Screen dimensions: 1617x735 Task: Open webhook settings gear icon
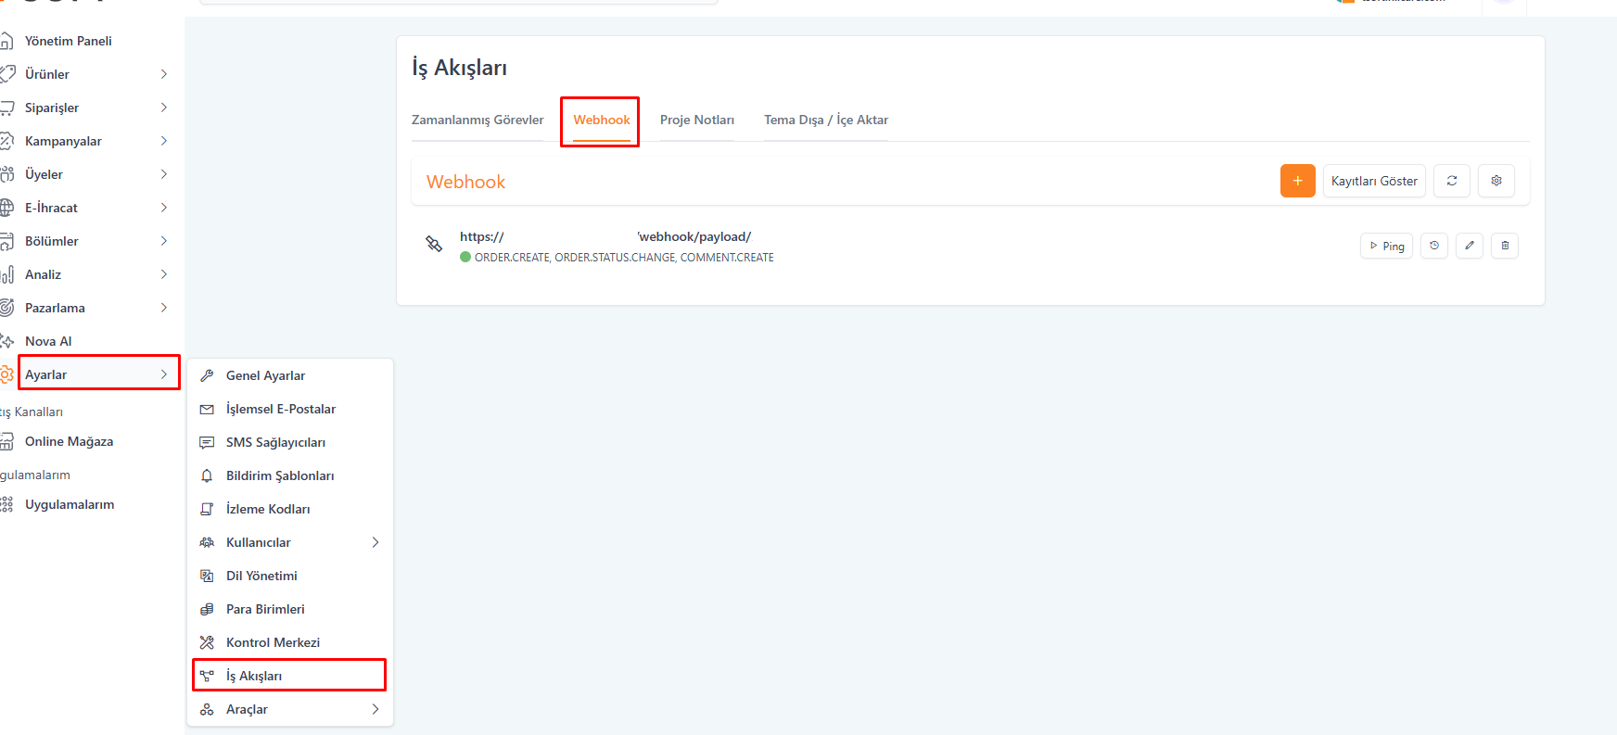(1496, 181)
